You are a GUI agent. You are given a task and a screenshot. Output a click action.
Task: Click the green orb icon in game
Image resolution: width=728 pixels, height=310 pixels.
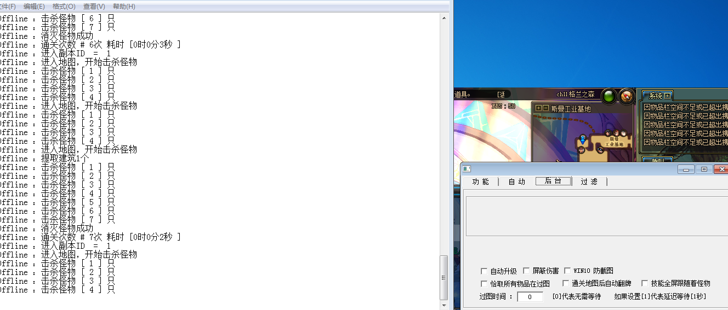click(x=609, y=96)
